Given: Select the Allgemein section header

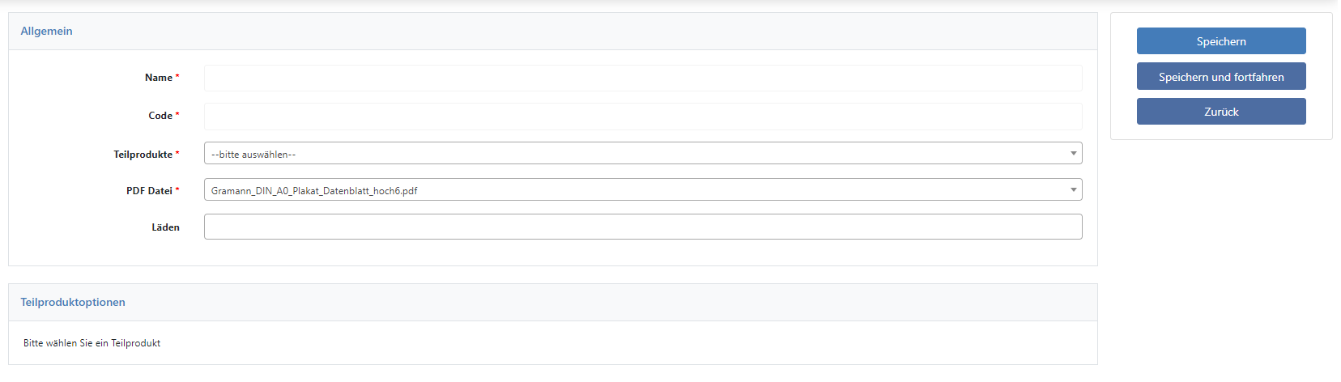Looking at the screenshot, I should 46,31.
